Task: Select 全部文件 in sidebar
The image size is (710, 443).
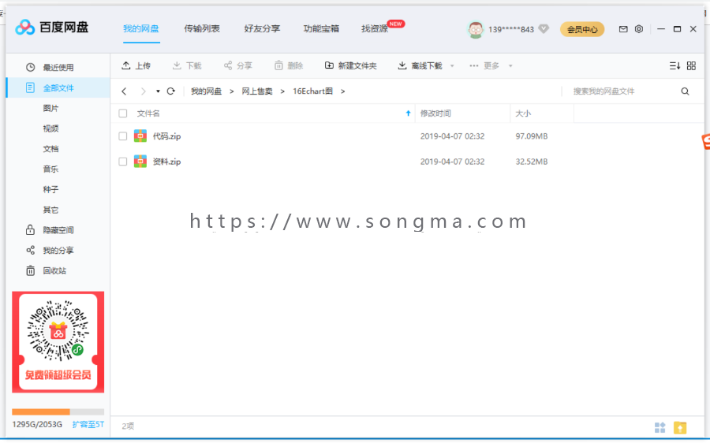Action: (58, 87)
